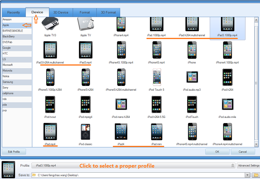Choose Sony in the brand list
This screenshot has height=179, width=260.
pyautogui.click(x=17, y=88)
